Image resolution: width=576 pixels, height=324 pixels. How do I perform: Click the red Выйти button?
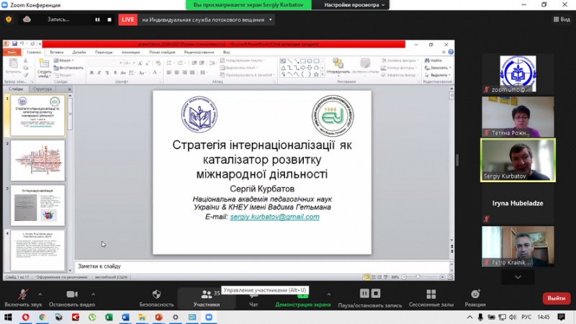(556, 298)
